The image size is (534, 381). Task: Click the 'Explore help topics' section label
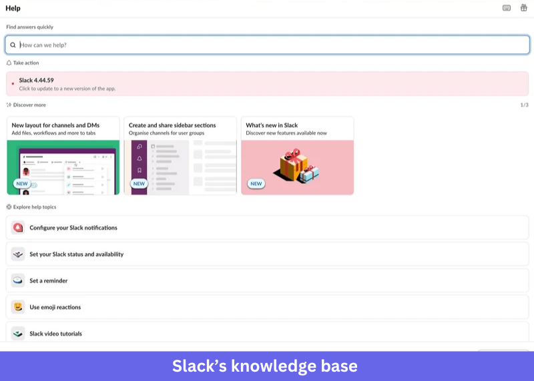(x=35, y=207)
